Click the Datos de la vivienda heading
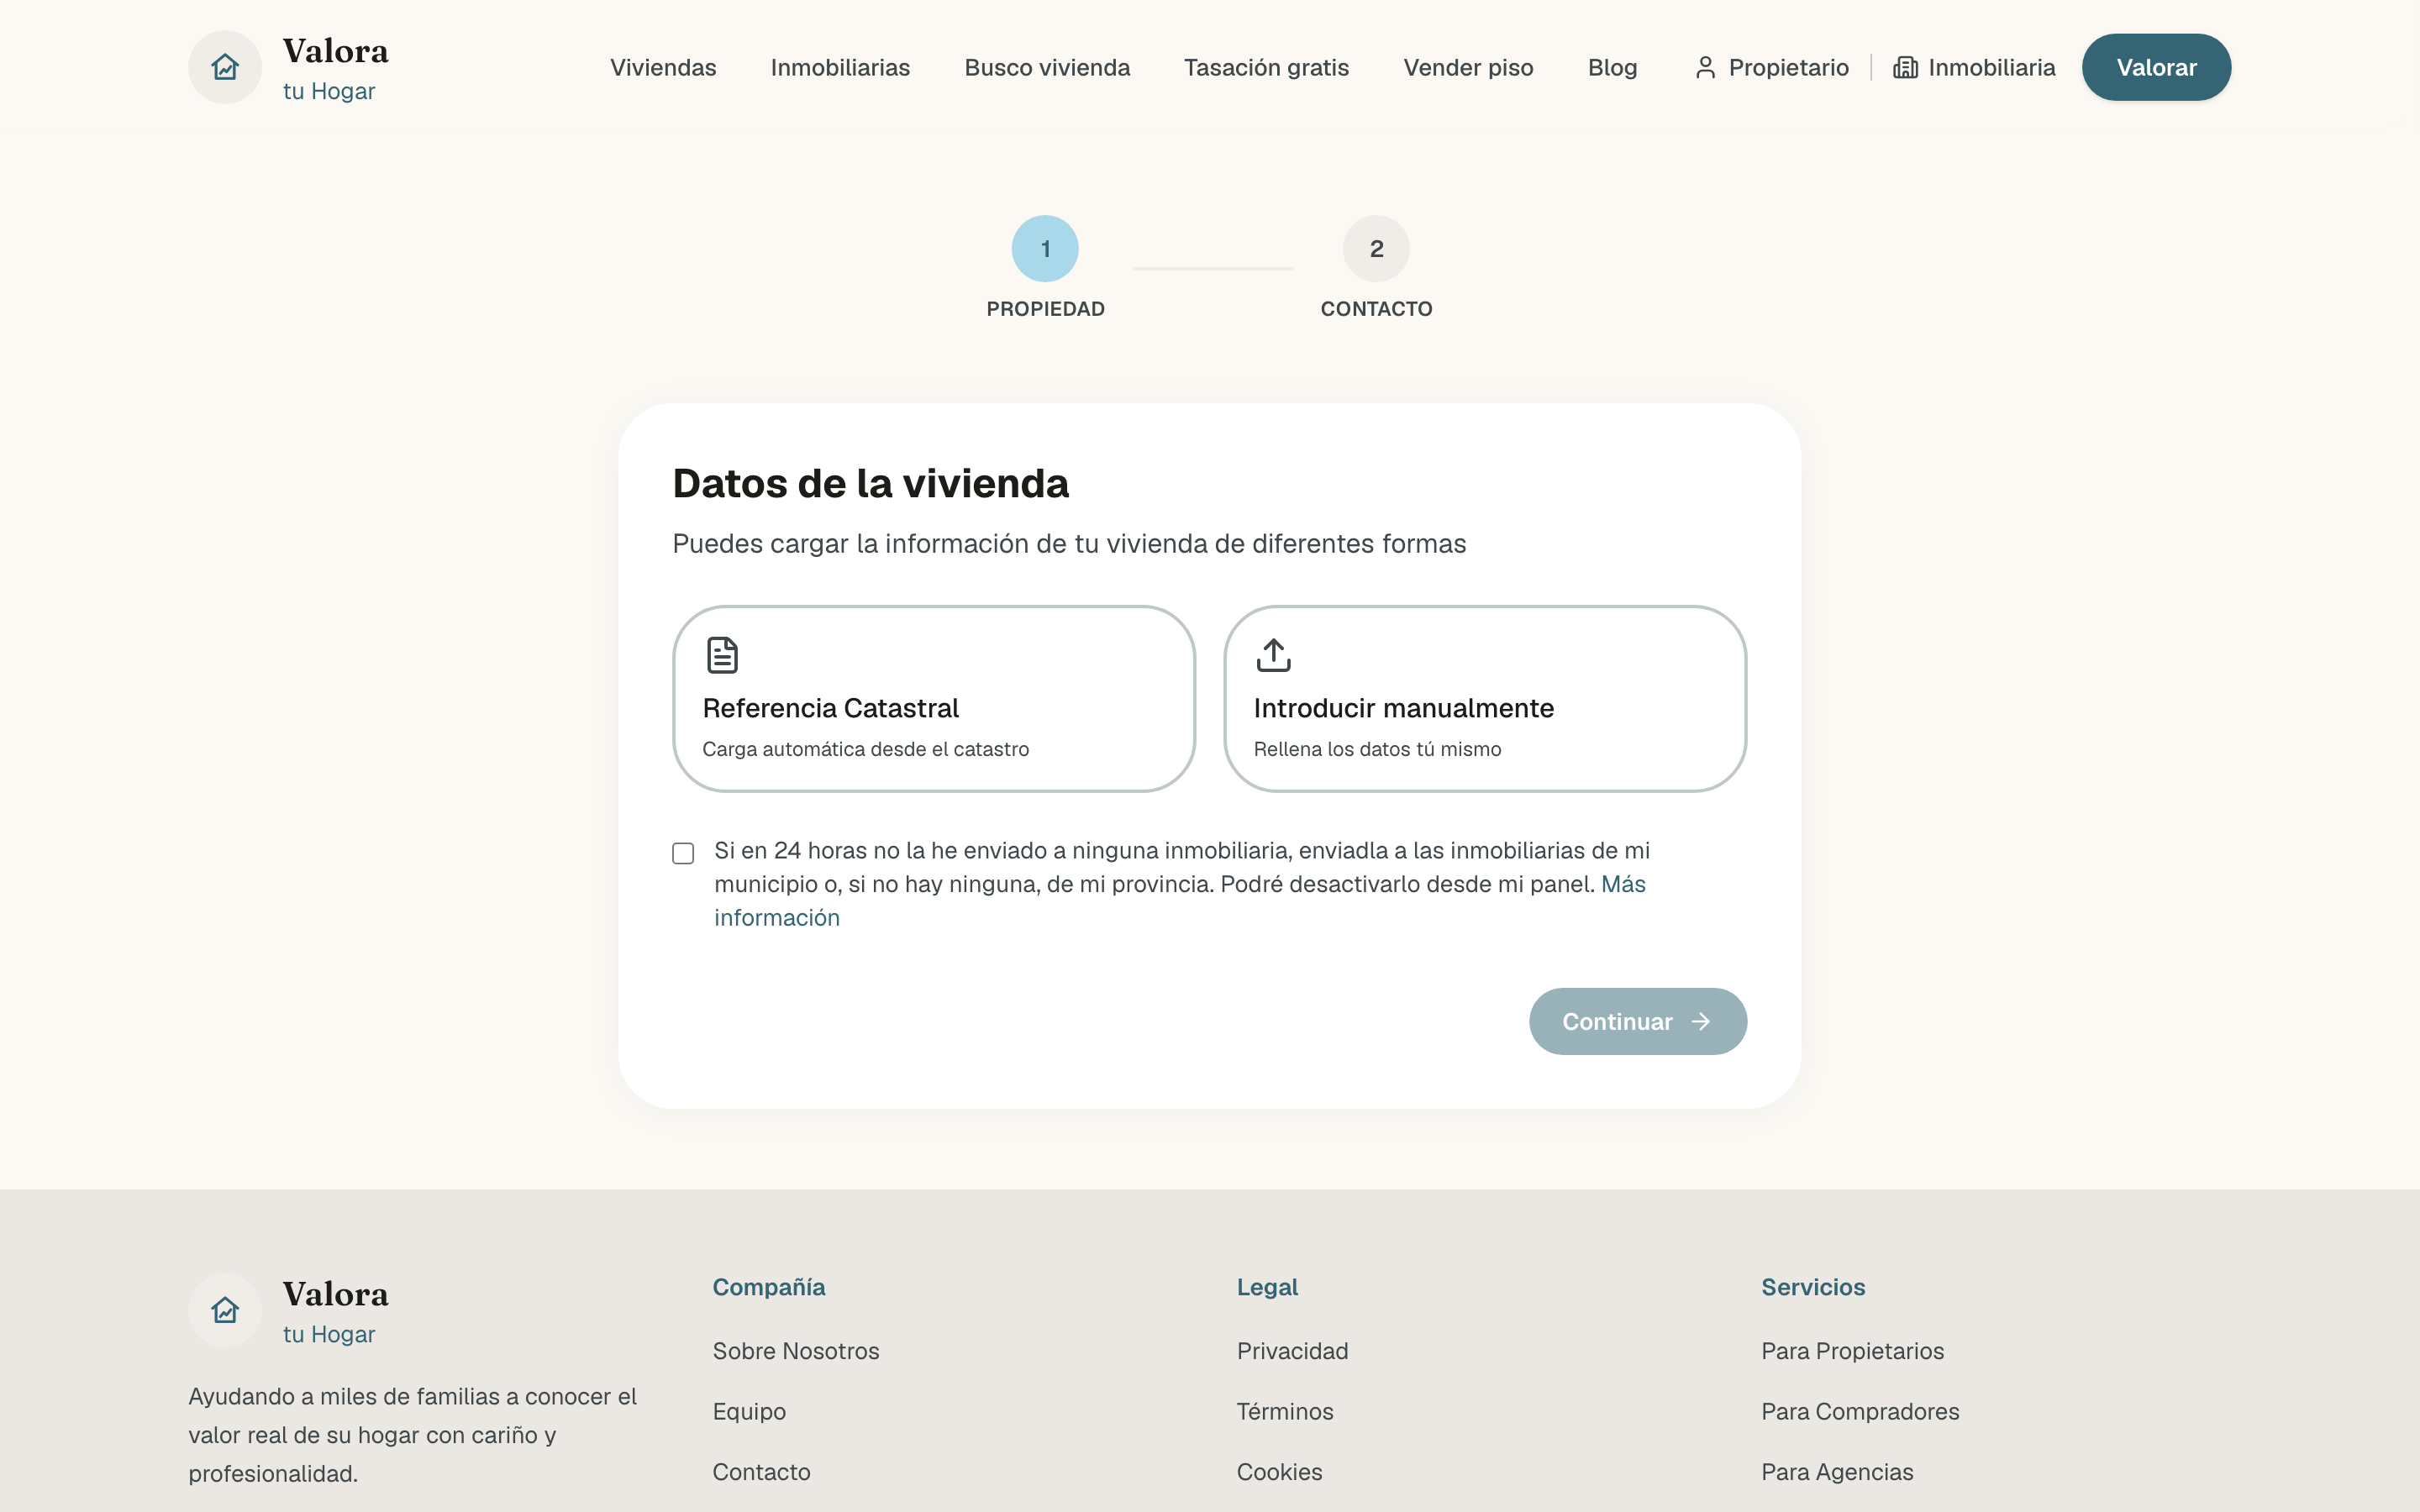The height and width of the screenshot is (1512, 2420). [870, 483]
